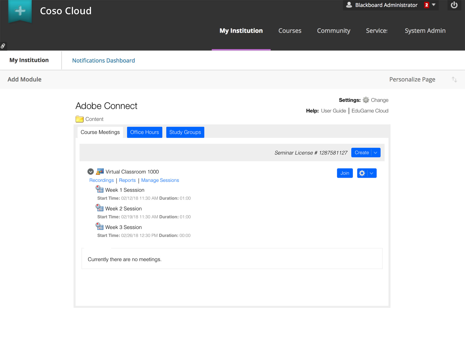Click the 'Currently there are no meetings.' message
Viewport: 465px width, 344px height.
coord(125,259)
